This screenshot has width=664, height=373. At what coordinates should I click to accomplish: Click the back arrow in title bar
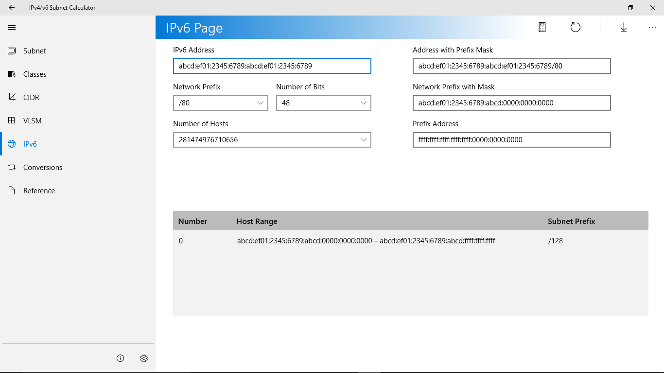12,8
